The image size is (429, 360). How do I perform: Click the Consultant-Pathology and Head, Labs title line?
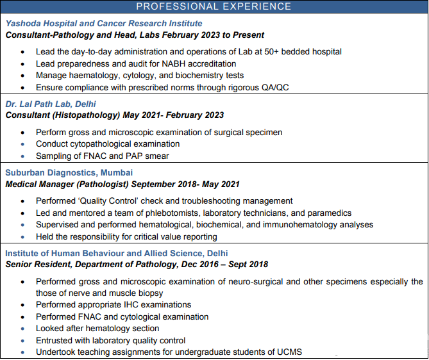(135, 35)
